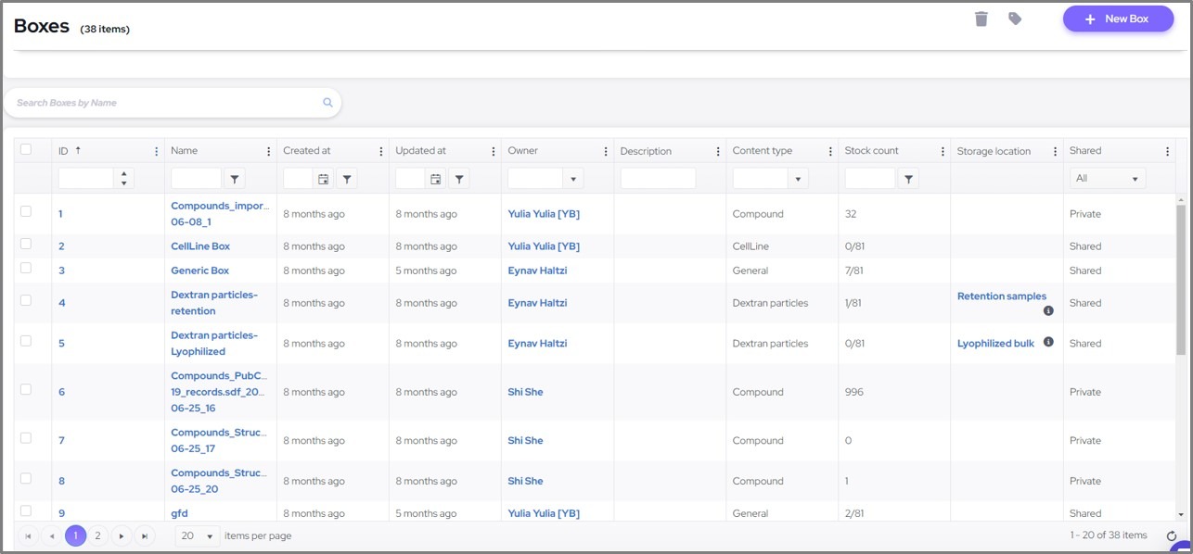The width and height of the screenshot is (1193, 554).
Task: Open the Retention samples storage link
Action: click(1001, 296)
